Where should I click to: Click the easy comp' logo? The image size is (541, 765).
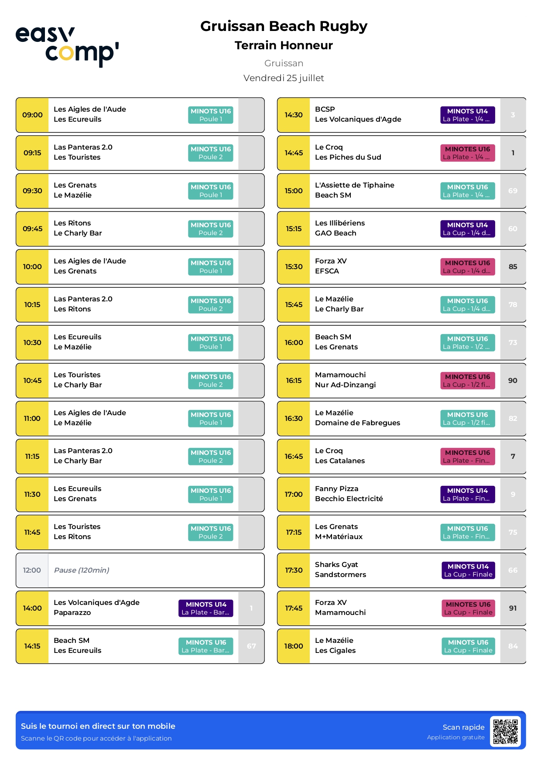pyautogui.click(x=67, y=46)
